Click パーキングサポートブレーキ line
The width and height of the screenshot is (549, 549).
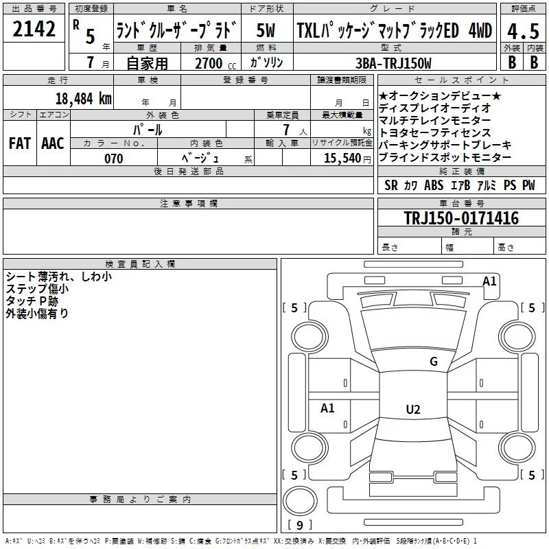445,145
